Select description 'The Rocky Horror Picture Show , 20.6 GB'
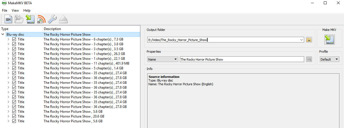The height and width of the screenshot is (128, 344). coord(74,116)
